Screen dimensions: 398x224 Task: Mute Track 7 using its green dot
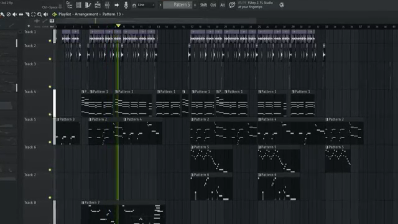(x=50, y=198)
